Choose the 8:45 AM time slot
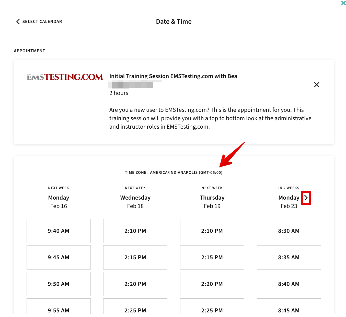 coord(289,306)
